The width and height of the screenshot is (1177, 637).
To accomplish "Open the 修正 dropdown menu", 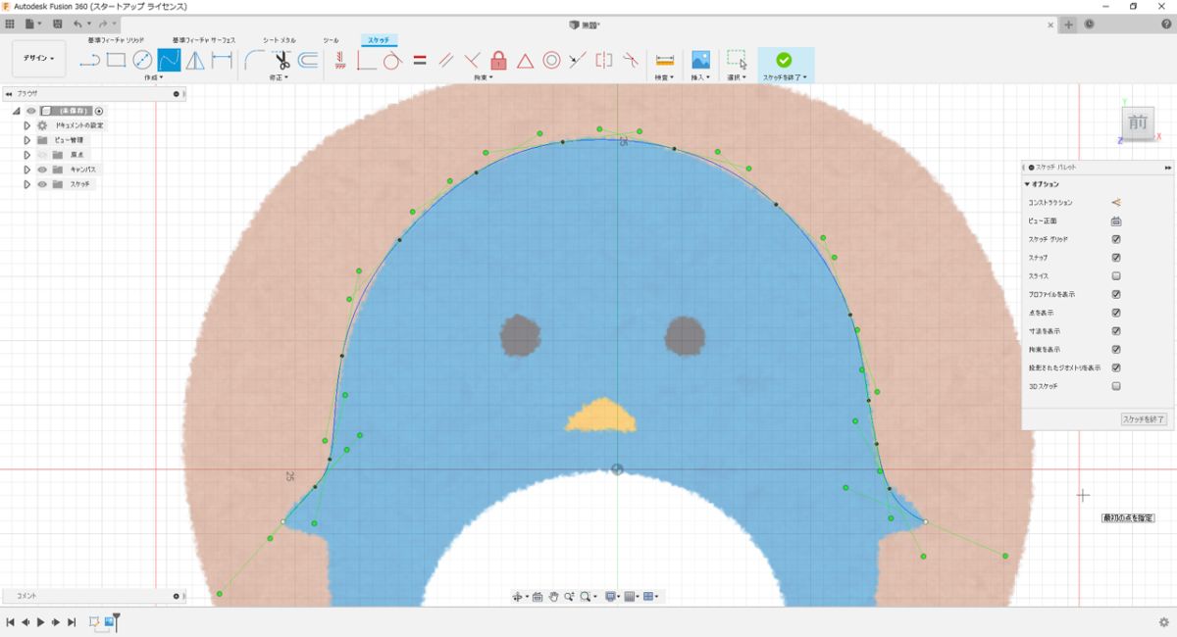I will click(280, 77).
